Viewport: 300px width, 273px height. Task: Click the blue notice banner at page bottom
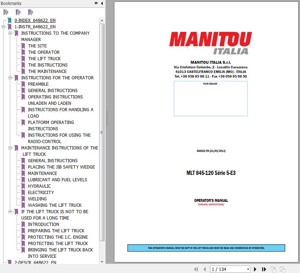click(x=206, y=248)
